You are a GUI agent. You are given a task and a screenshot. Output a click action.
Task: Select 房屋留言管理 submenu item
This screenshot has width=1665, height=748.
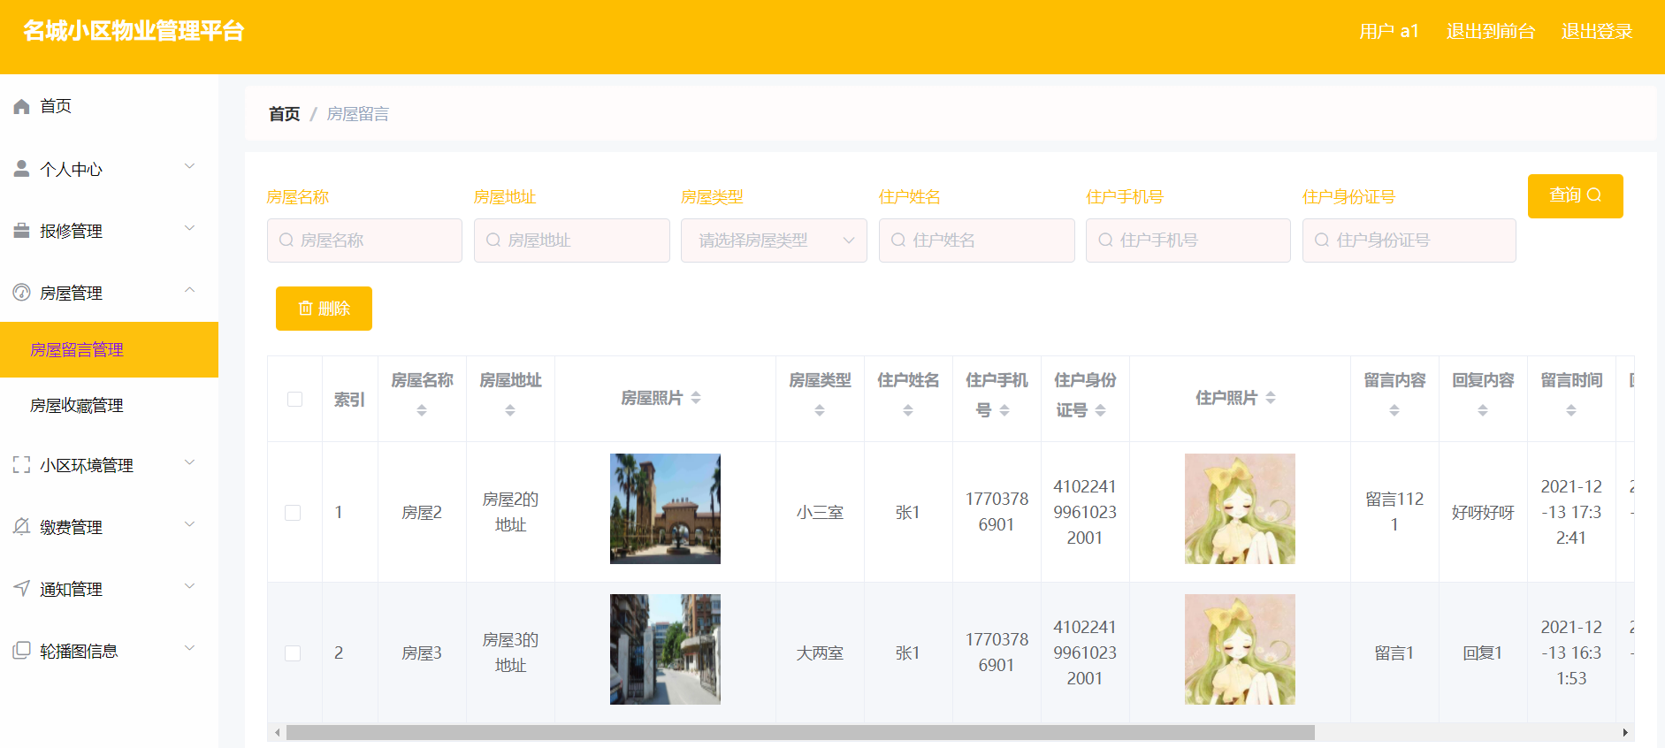[x=109, y=350]
